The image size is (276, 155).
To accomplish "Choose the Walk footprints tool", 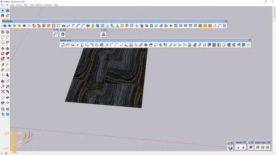I will click(x=3, y=103).
